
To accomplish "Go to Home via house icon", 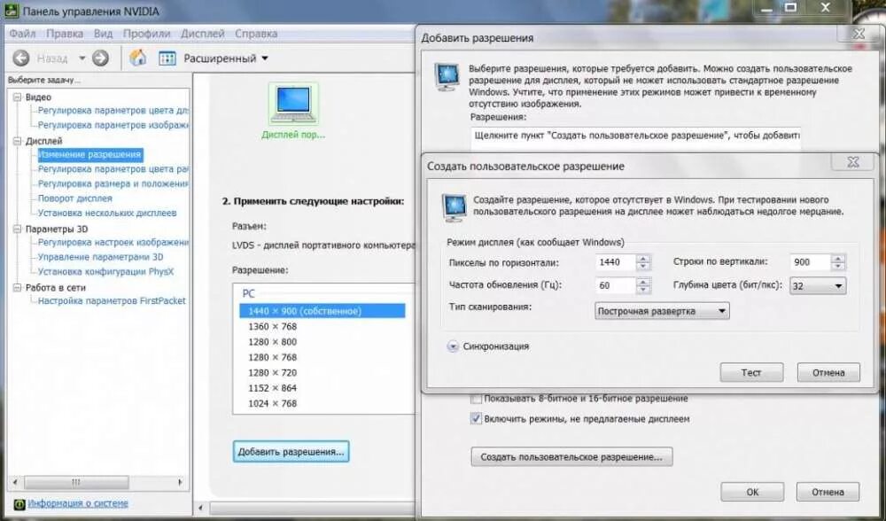I will click(x=137, y=58).
